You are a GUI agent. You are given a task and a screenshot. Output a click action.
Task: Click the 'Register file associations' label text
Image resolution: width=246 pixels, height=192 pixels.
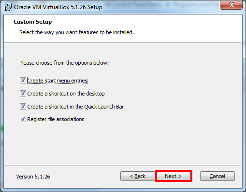(56, 119)
